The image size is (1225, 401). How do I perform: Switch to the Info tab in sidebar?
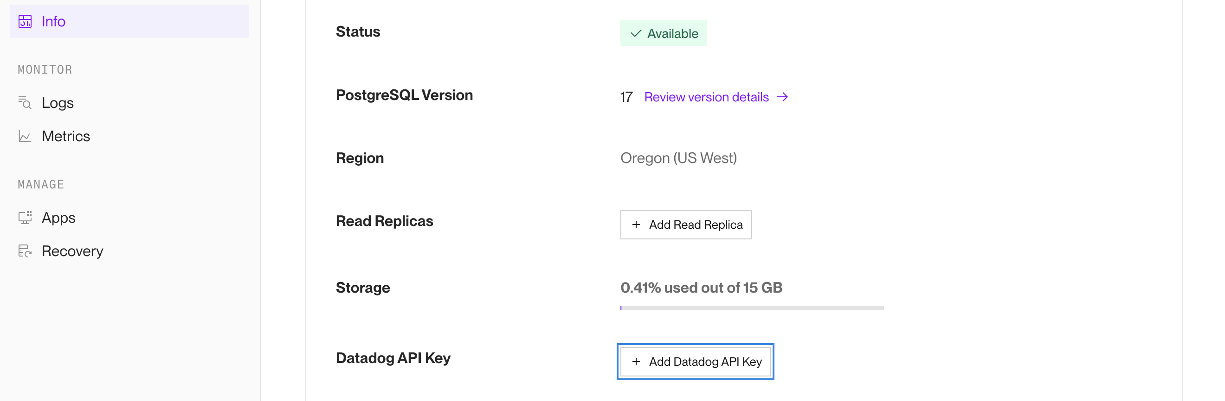coord(54,21)
